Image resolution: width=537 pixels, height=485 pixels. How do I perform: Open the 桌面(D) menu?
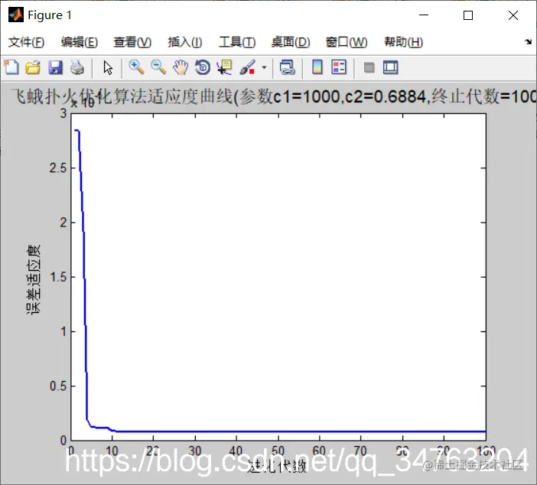coord(291,42)
